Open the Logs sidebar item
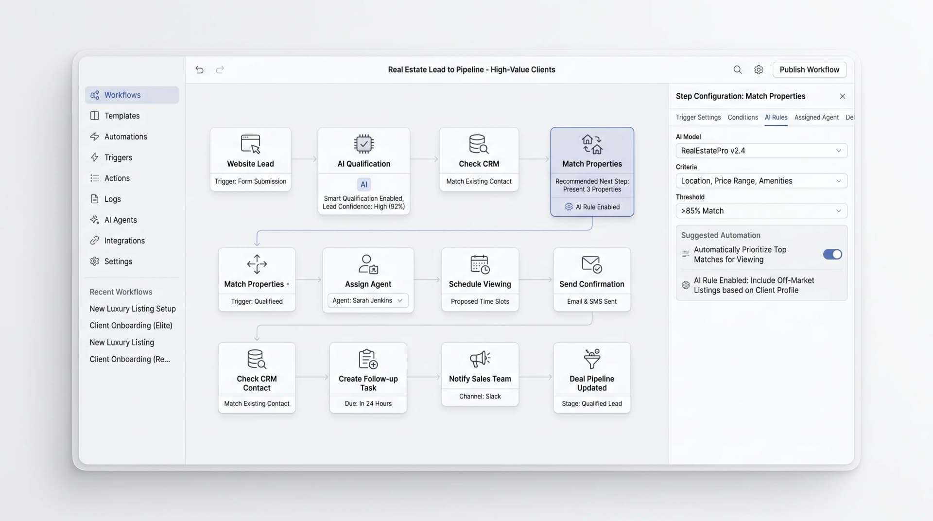Image resolution: width=933 pixels, height=521 pixels. coord(132,199)
